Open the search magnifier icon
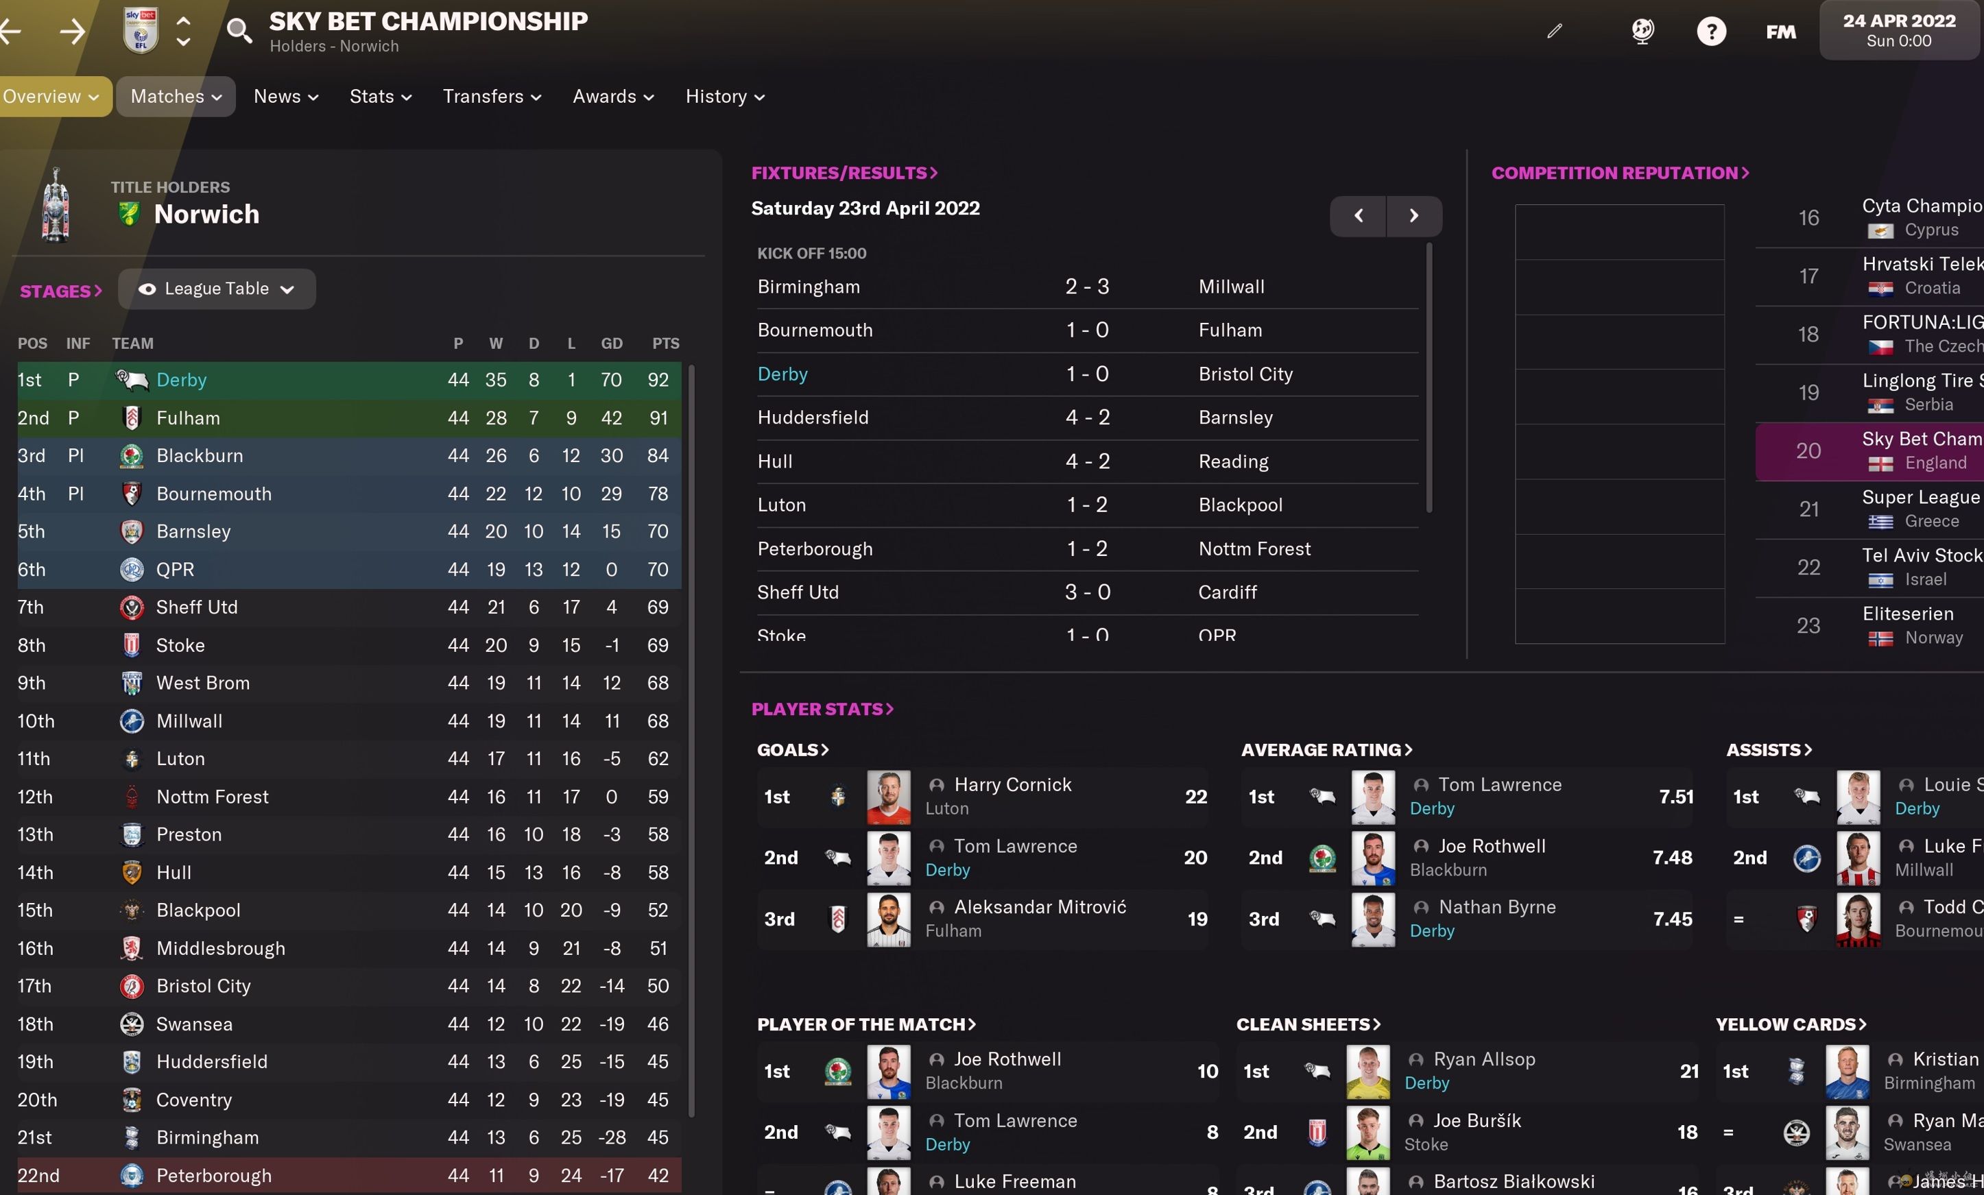 tap(239, 32)
